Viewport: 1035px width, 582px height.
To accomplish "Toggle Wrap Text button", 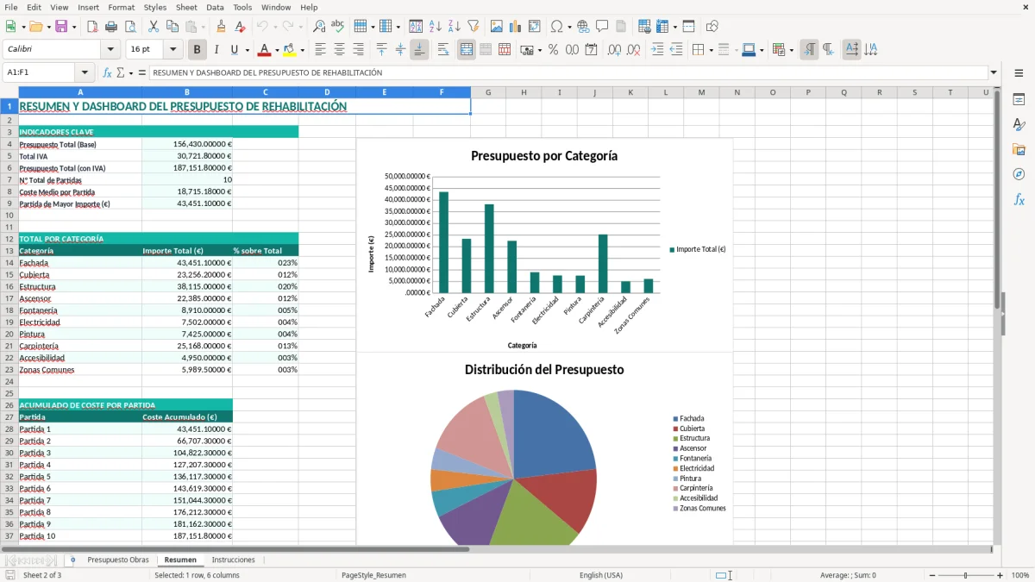I will (443, 50).
